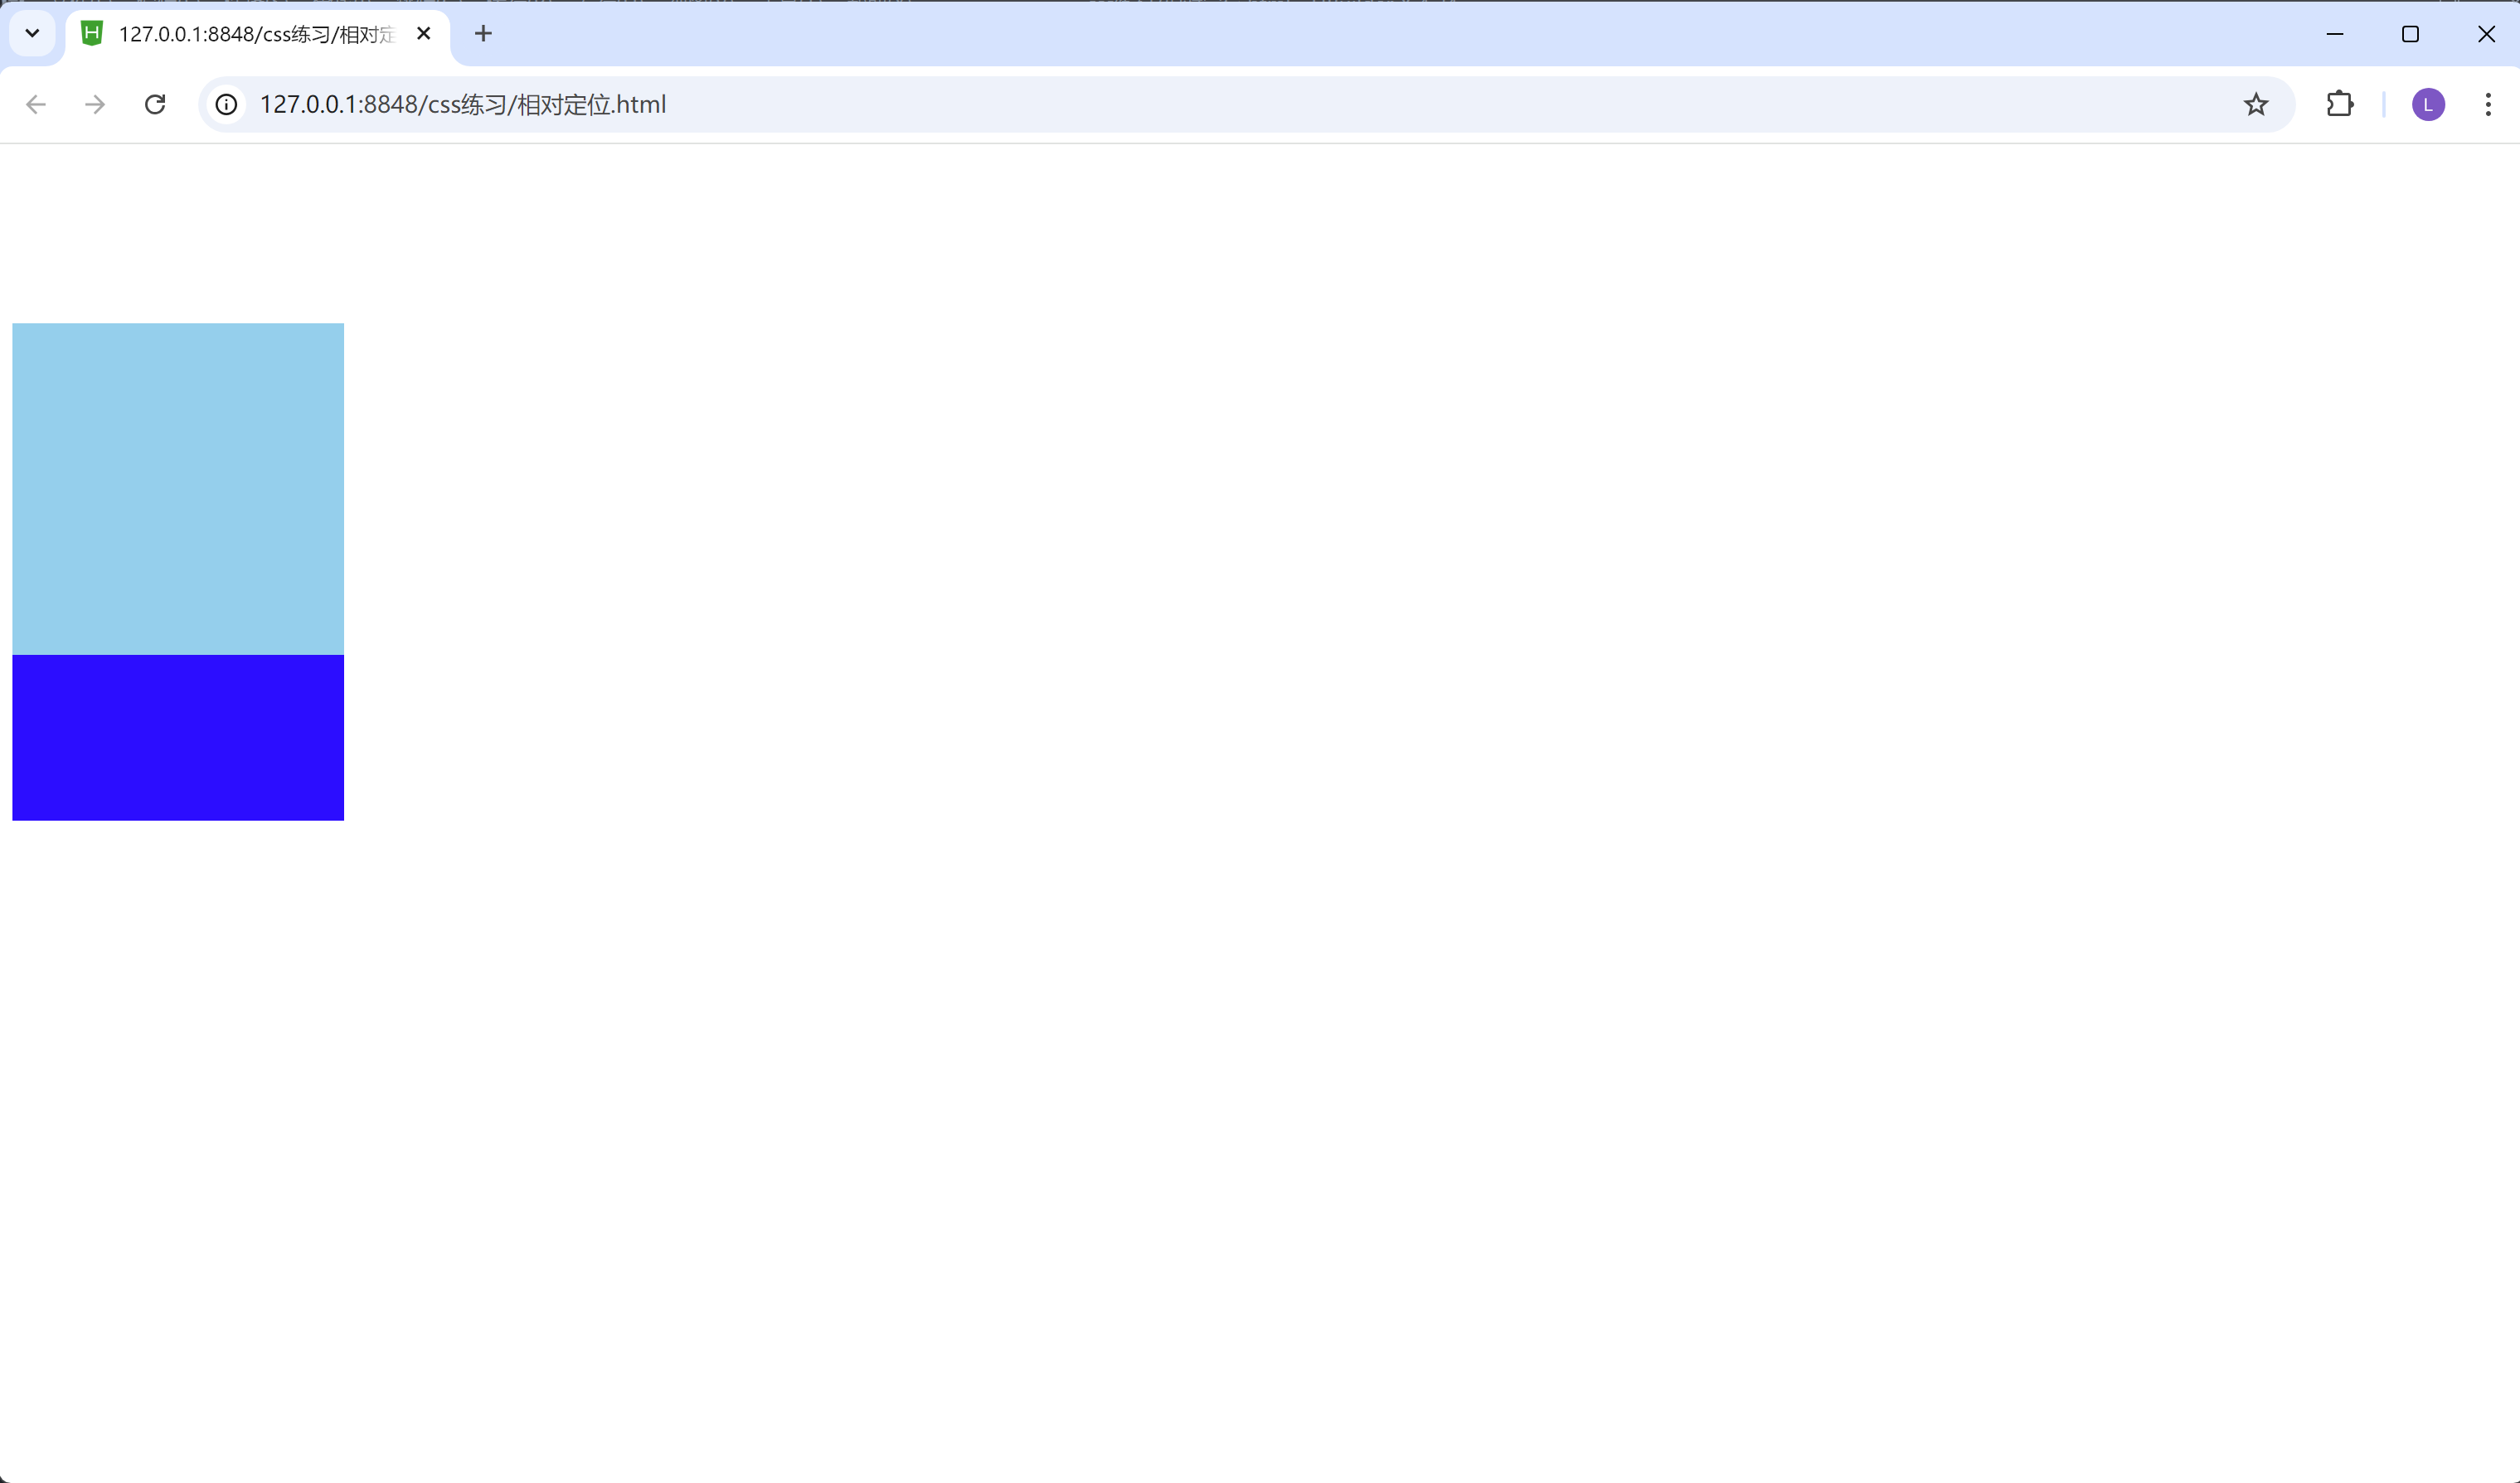Click the address bar URL text
Viewport: 2520px width, 1483px height.
(x=462, y=104)
